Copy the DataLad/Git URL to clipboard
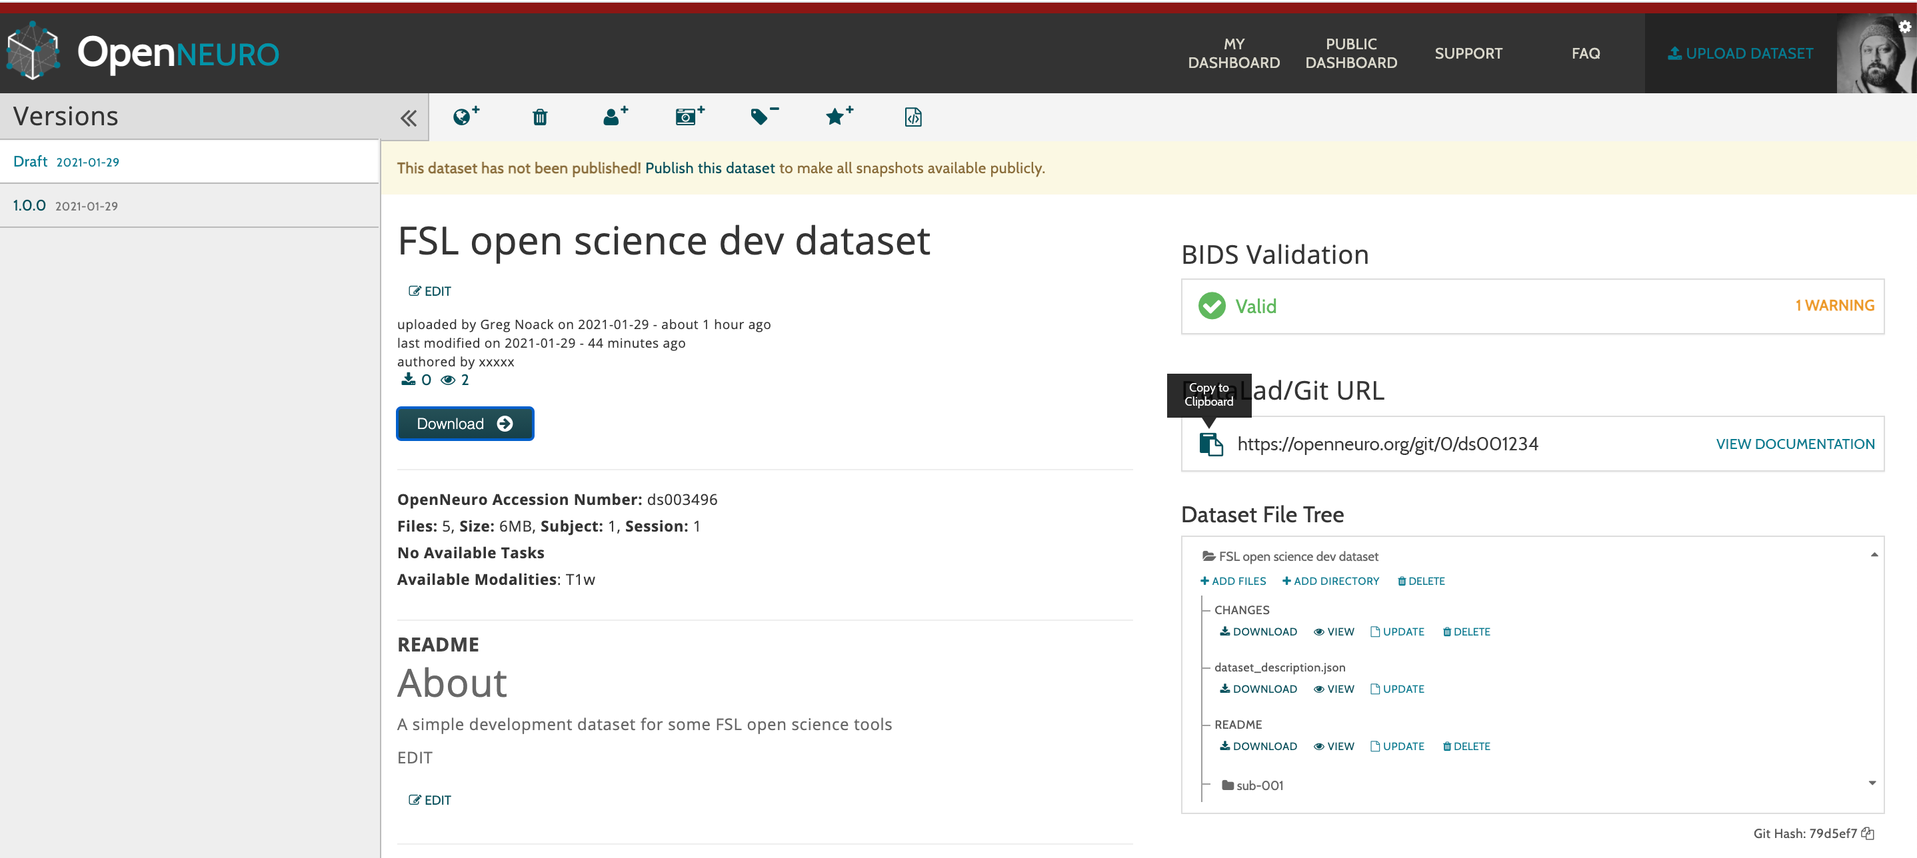Screen dimensions: 1917x858 1210,444
